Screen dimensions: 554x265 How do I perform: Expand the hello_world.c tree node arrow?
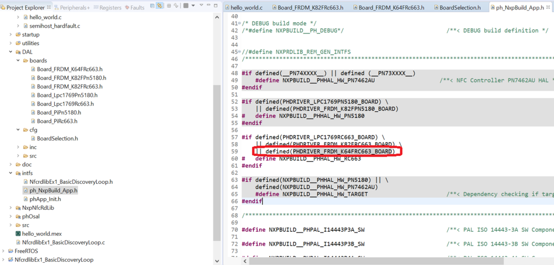(18, 17)
